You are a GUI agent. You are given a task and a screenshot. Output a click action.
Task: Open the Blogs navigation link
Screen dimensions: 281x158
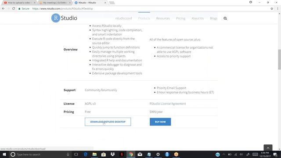(213, 18)
